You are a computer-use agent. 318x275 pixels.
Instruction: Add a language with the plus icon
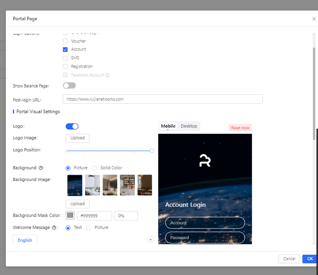tap(150, 240)
